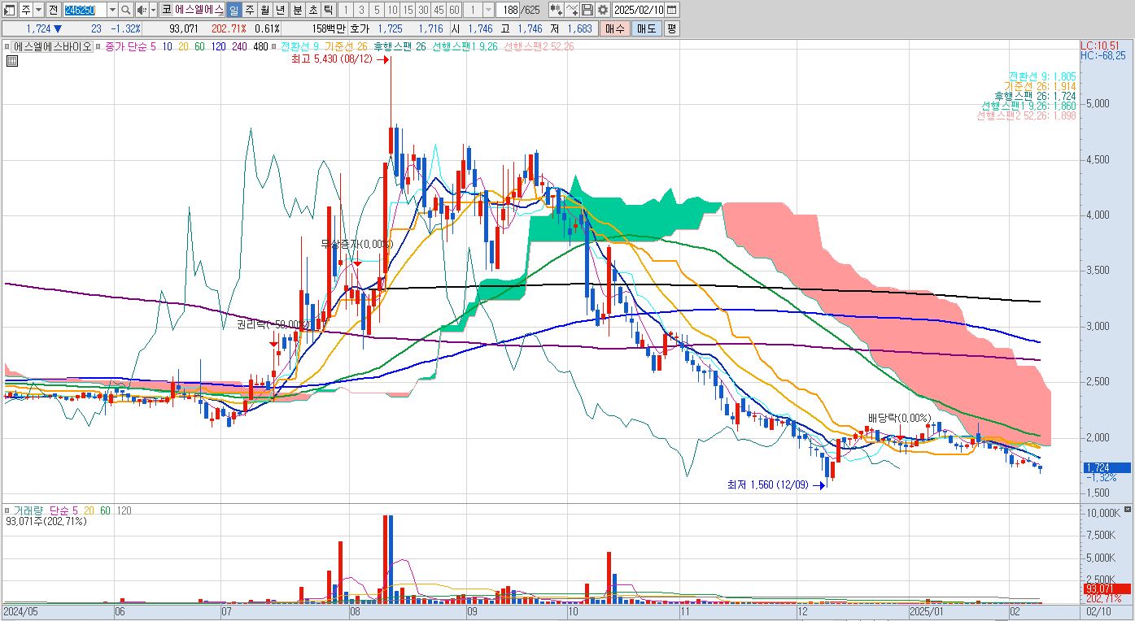Click the 후행스팬 26 legend label

(399, 46)
